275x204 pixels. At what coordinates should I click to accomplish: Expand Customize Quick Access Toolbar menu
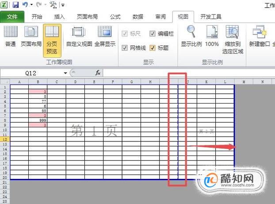(x=63, y=5)
